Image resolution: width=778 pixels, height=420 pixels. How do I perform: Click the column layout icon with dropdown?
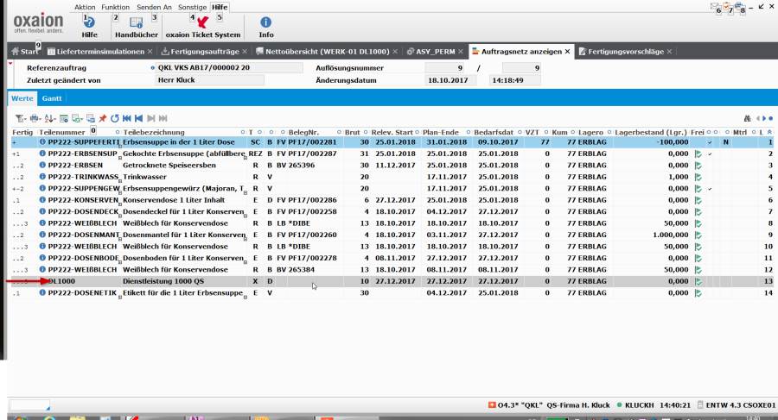pos(77,118)
